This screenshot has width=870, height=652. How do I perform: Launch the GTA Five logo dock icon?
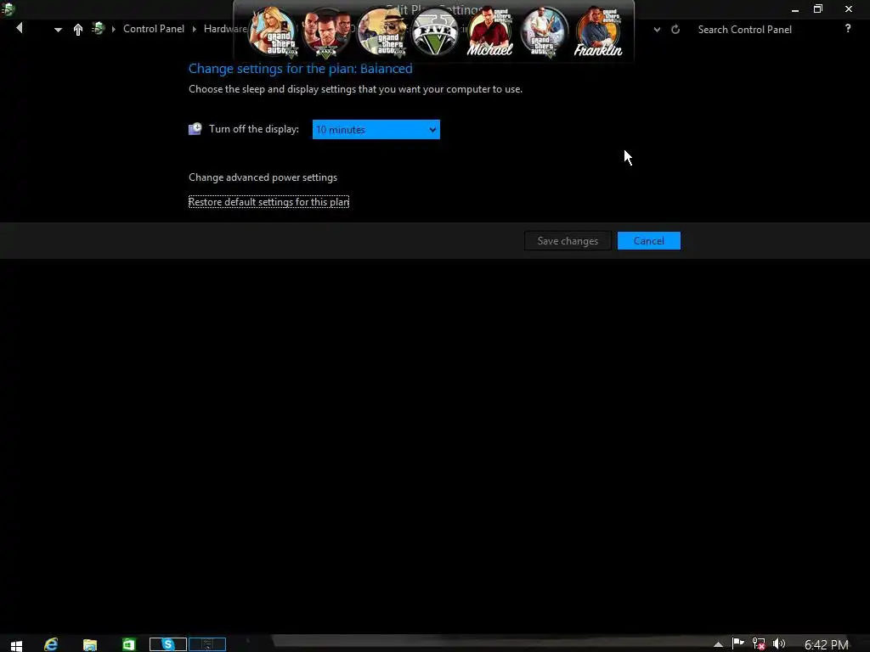pos(436,32)
